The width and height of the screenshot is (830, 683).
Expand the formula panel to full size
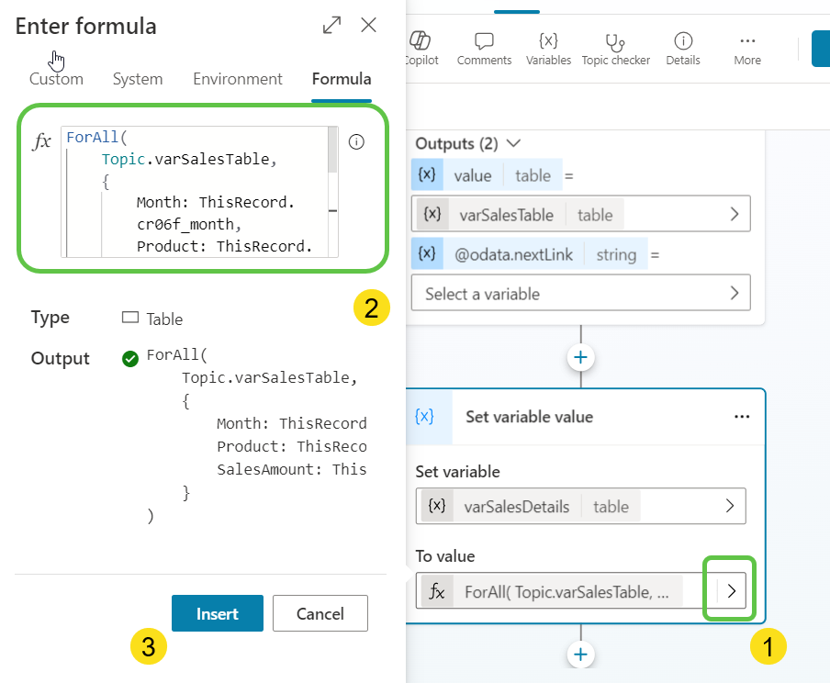tap(332, 26)
